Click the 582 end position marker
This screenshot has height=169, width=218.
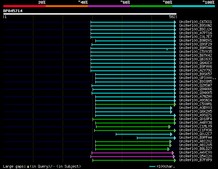point(172,17)
